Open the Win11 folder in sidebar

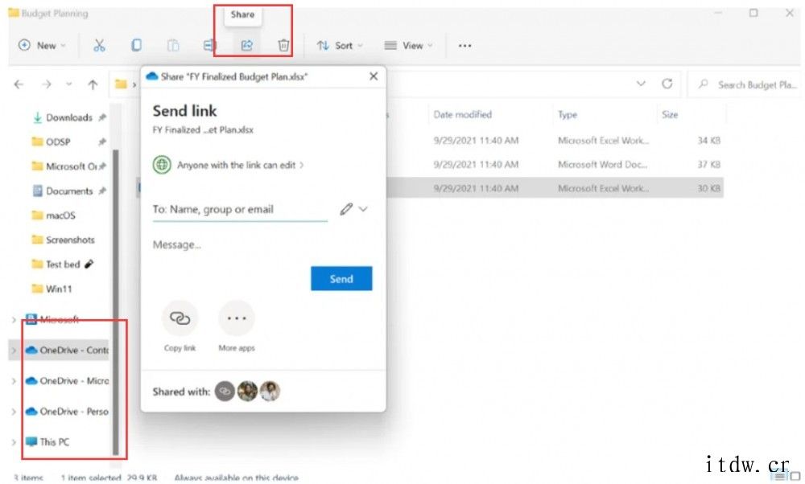pyautogui.click(x=52, y=289)
